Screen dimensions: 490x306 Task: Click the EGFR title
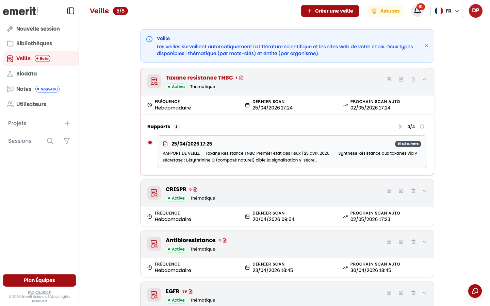tap(173, 291)
